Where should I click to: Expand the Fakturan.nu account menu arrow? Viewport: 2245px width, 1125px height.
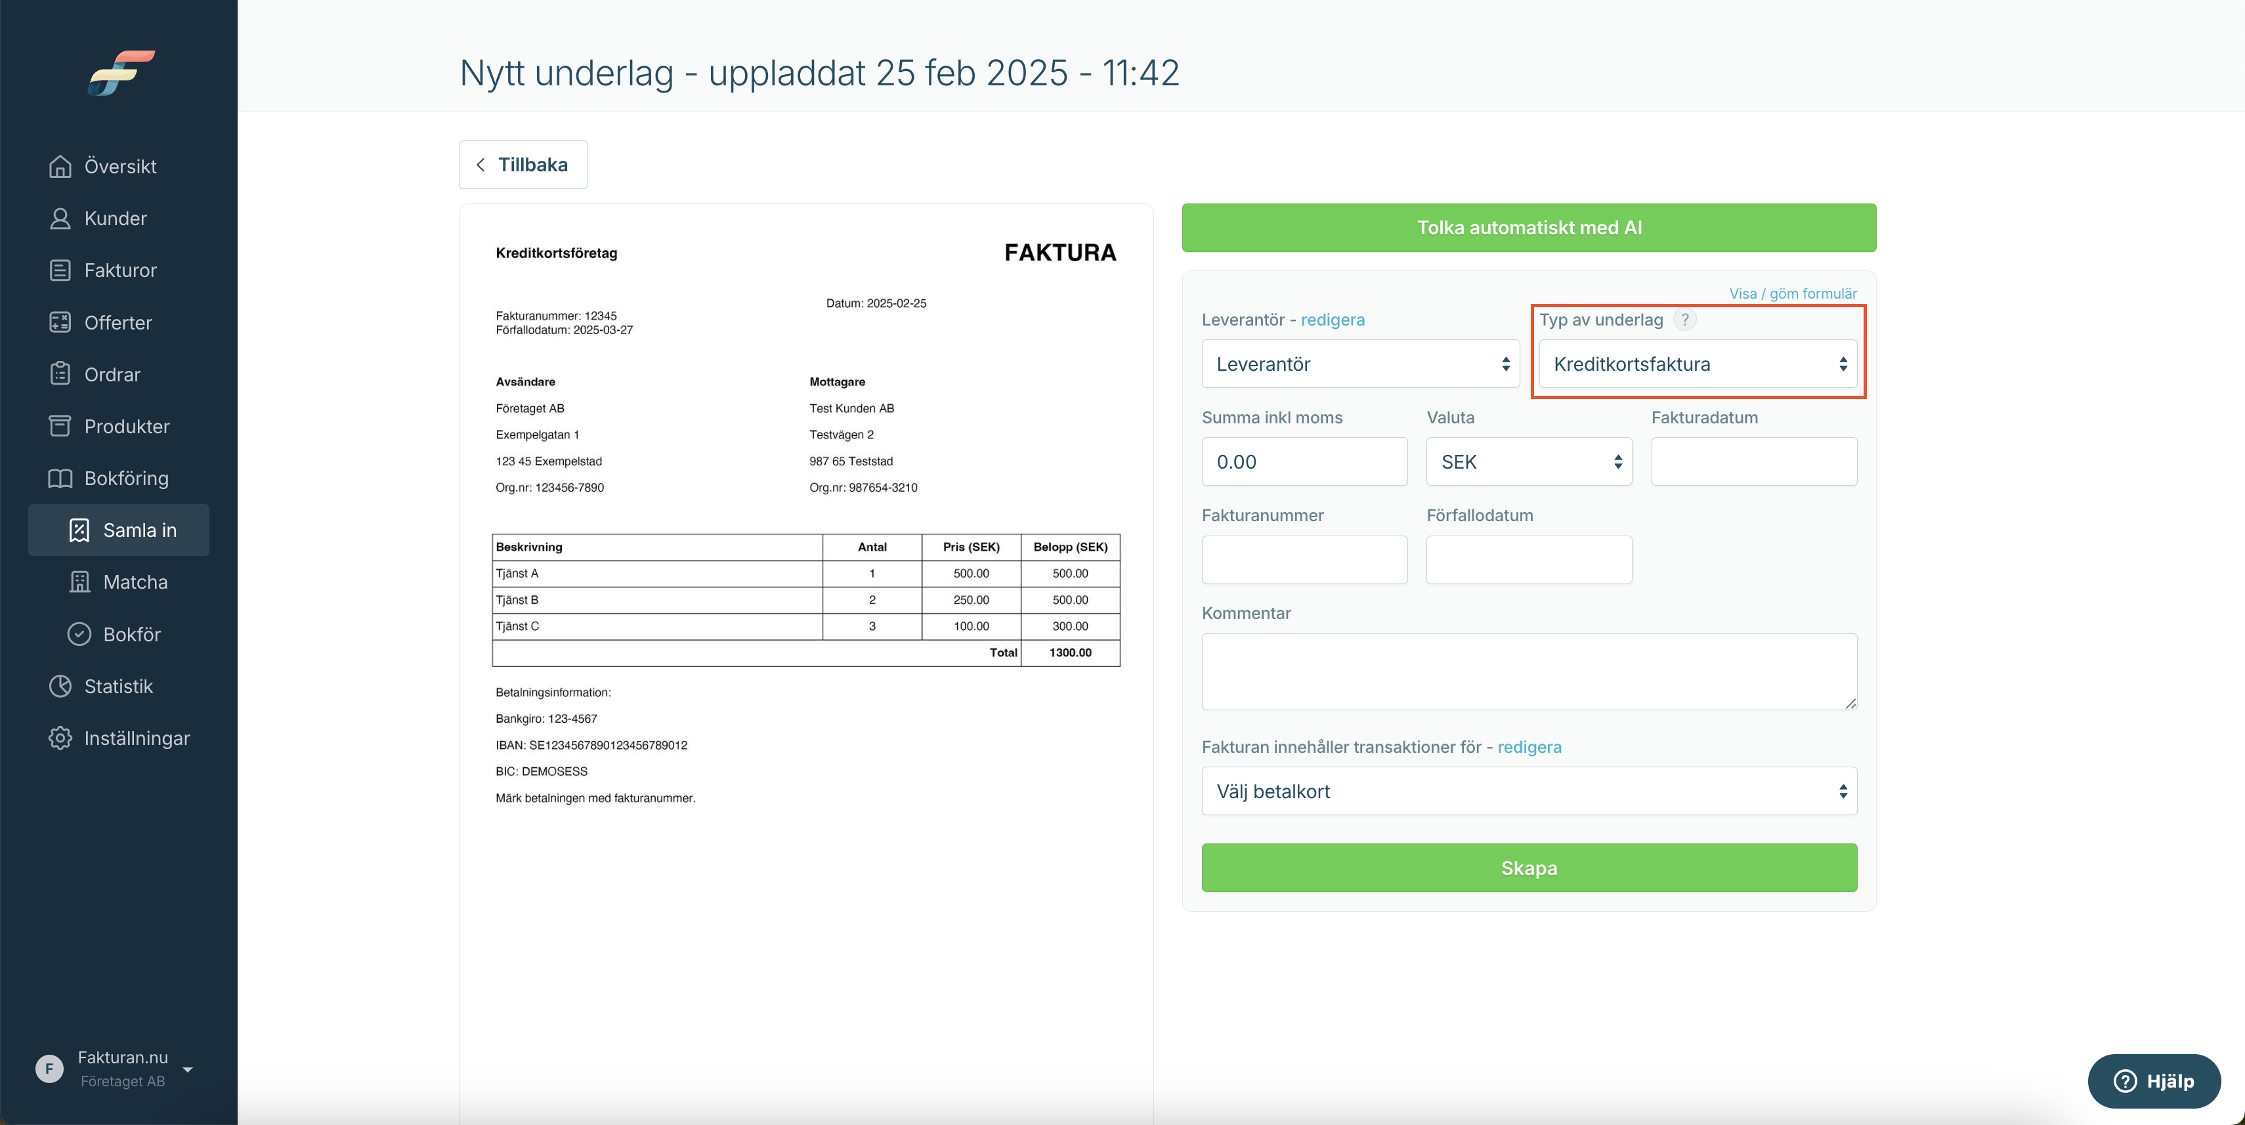[187, 1069]
